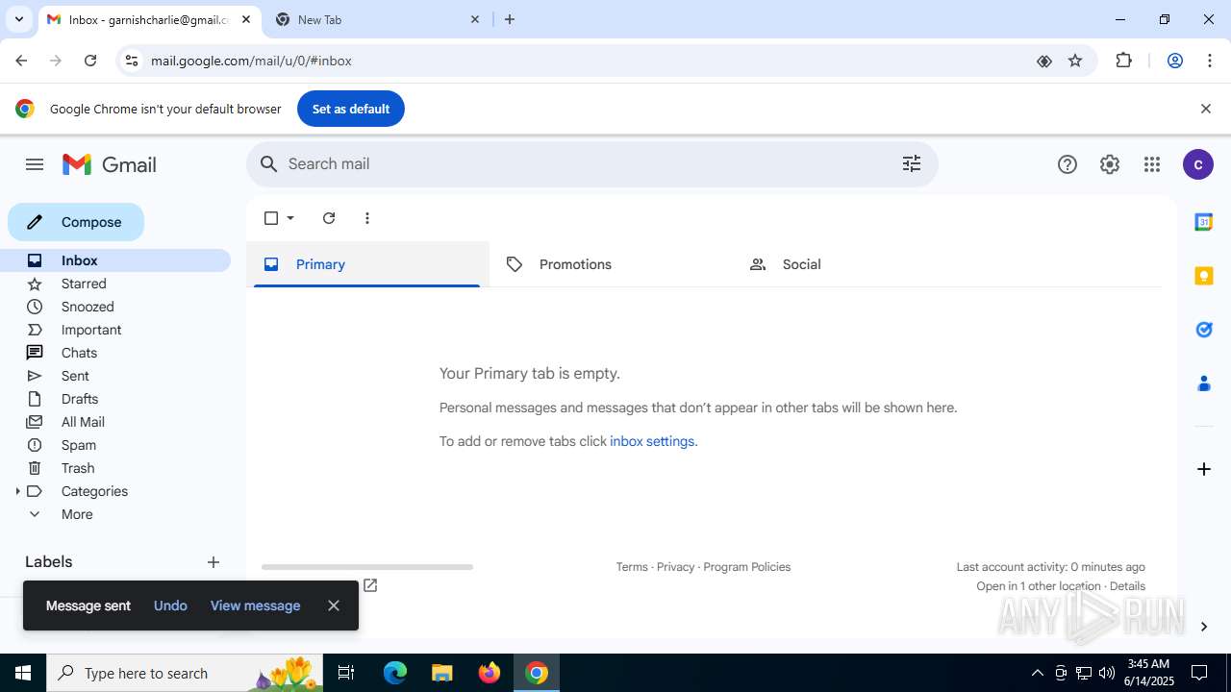Open new Chrome tab with plus button
This screenshot has height=692, width=1231.
510,19
